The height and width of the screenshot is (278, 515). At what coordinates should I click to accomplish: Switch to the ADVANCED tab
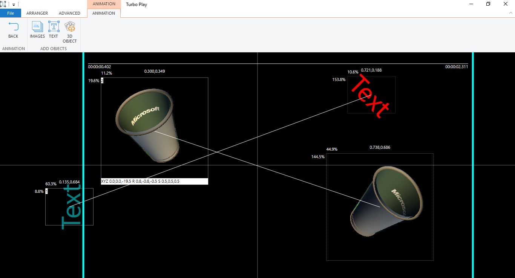coord(69,13)
